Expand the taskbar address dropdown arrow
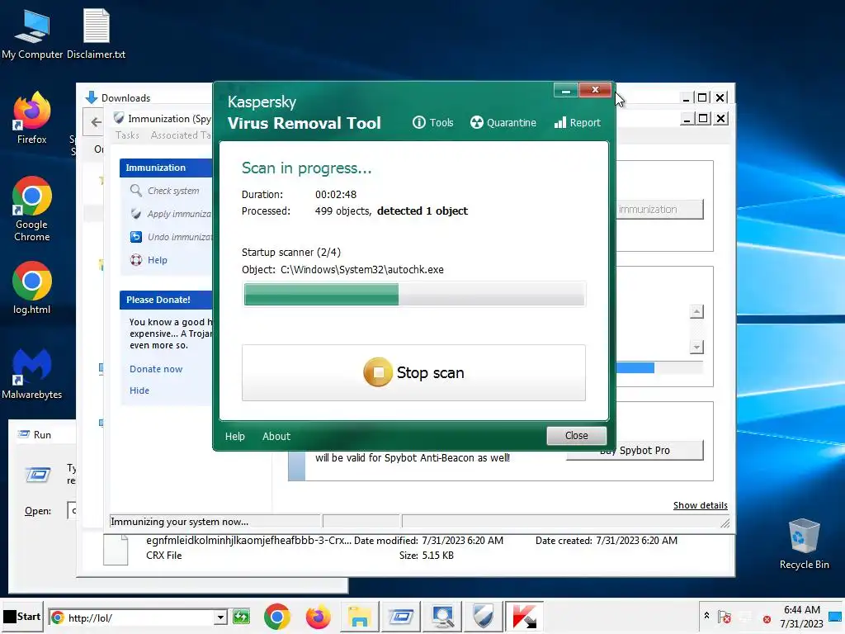Viewport: 845px width, 634px height. click(220, 617)
